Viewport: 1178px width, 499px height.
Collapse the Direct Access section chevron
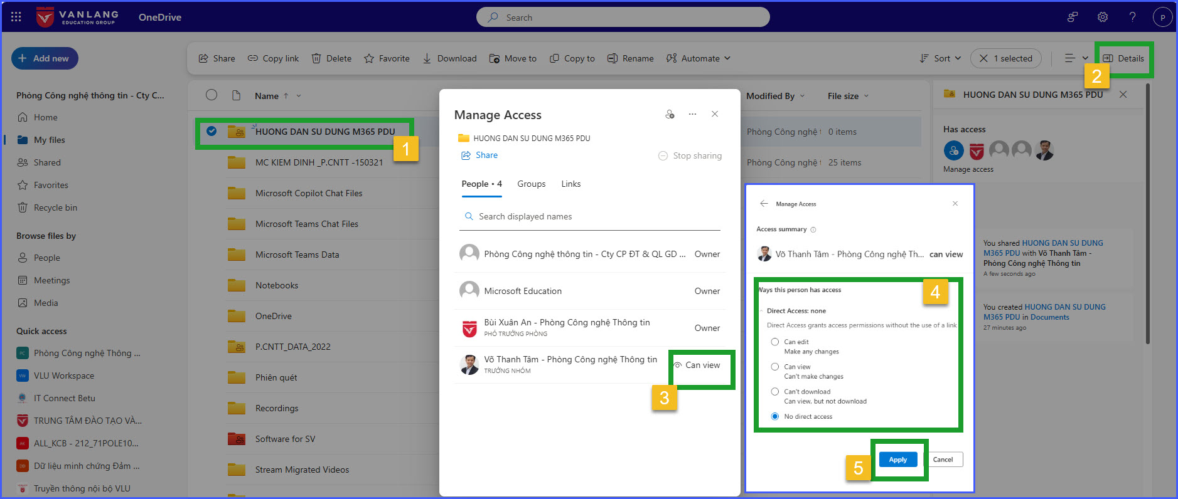pos(761,311)
